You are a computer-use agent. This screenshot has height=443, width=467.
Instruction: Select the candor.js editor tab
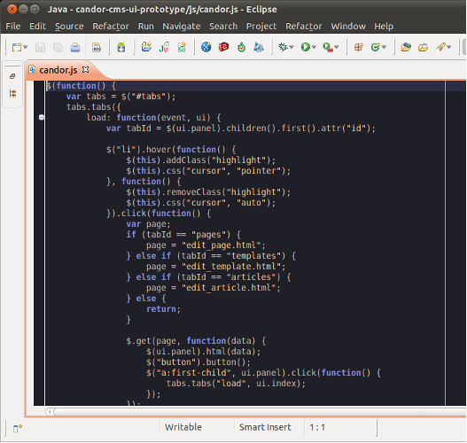pos(58,70)
